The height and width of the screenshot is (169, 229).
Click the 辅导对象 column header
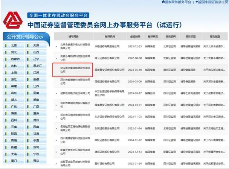[73, 37]
